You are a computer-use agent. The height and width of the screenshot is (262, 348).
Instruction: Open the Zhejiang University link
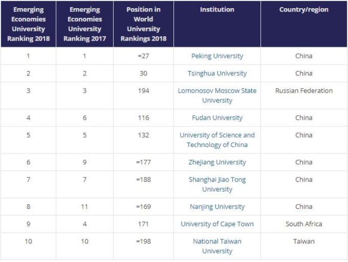(217, 162)
